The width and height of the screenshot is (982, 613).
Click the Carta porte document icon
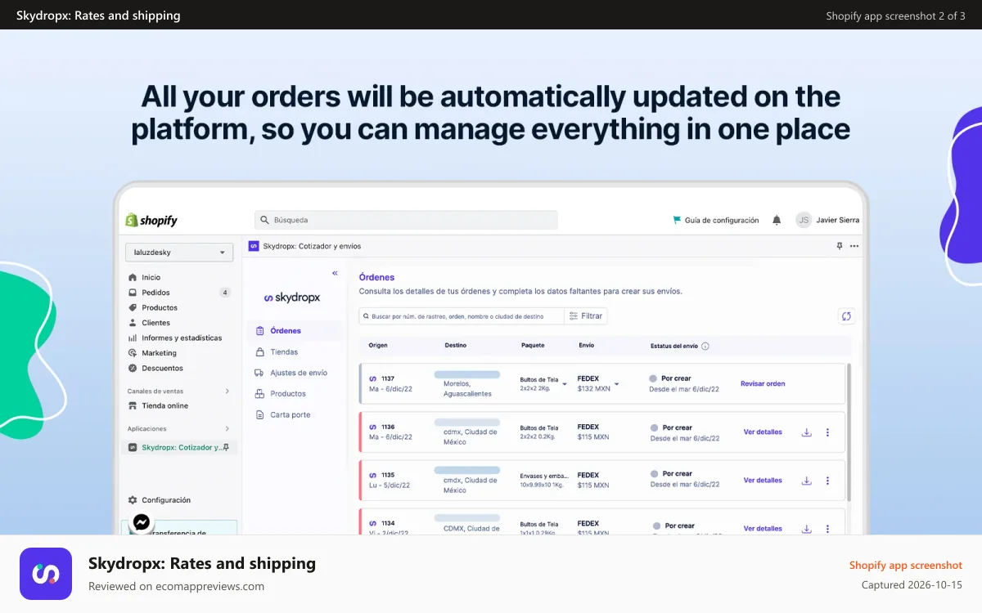pyautogui.click(x=259, y=415)
